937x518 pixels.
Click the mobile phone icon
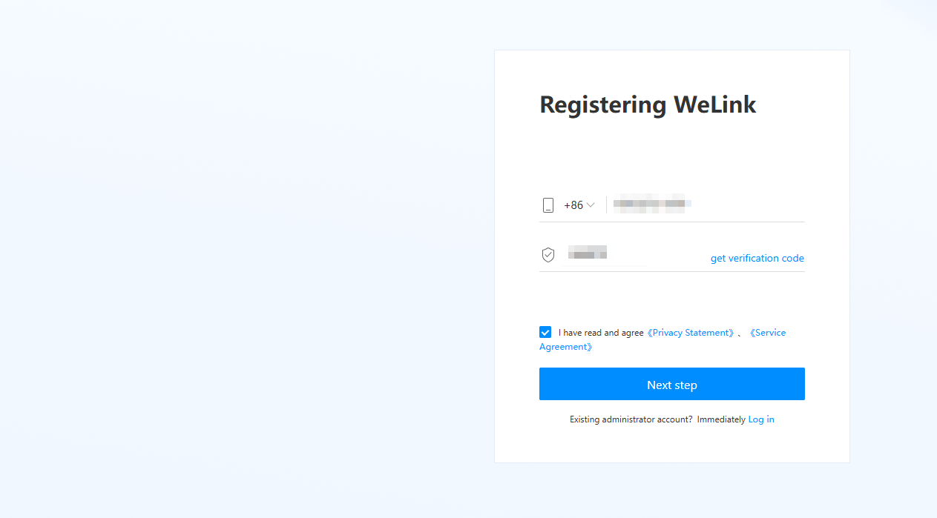pyautogui.click(x=548, y=205)
